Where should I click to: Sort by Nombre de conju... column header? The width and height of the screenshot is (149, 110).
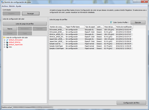click(x=57, y=27)
